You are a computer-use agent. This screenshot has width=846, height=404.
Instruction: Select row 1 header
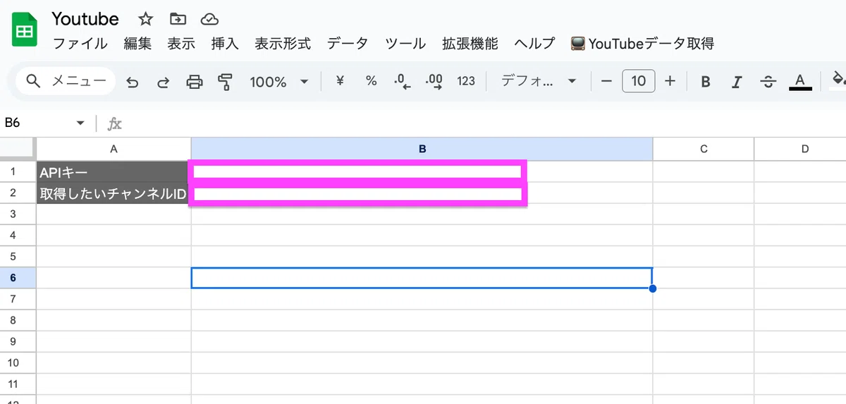coord(18,171)
